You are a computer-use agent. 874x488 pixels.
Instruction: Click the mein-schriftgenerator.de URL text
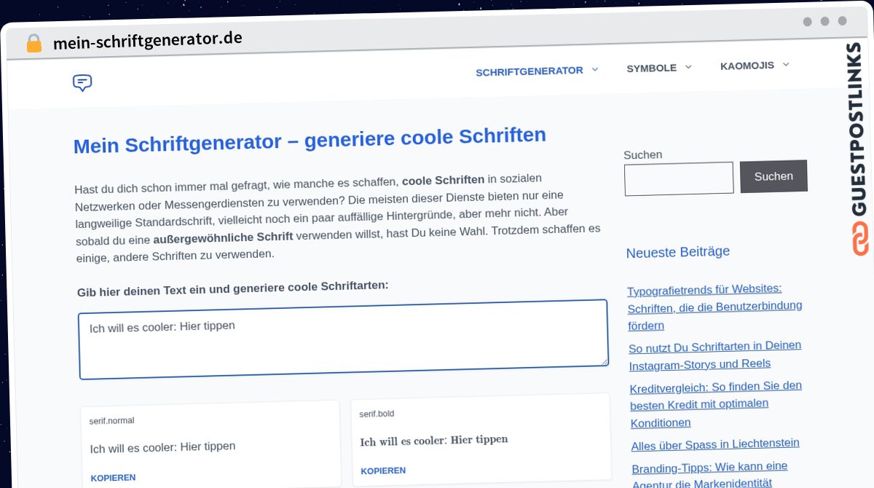click(148, 41)
